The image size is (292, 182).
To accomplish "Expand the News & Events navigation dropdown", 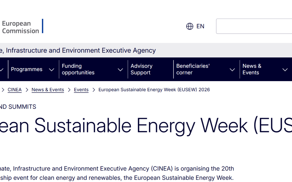I will tap(285, 70).
